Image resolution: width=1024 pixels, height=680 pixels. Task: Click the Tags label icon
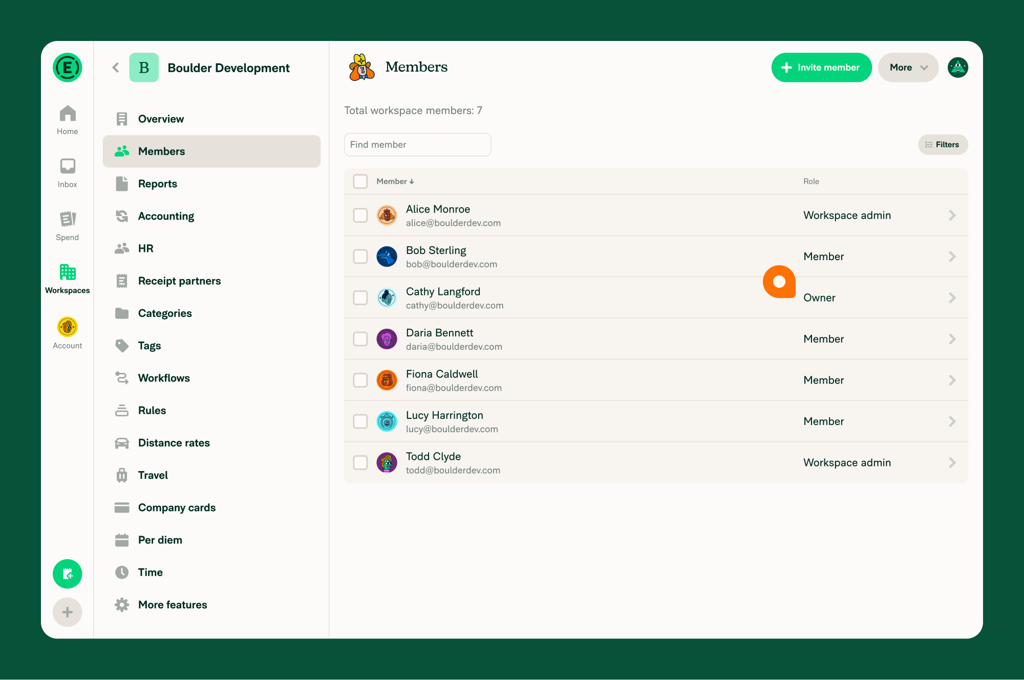(x=122, y=346)
